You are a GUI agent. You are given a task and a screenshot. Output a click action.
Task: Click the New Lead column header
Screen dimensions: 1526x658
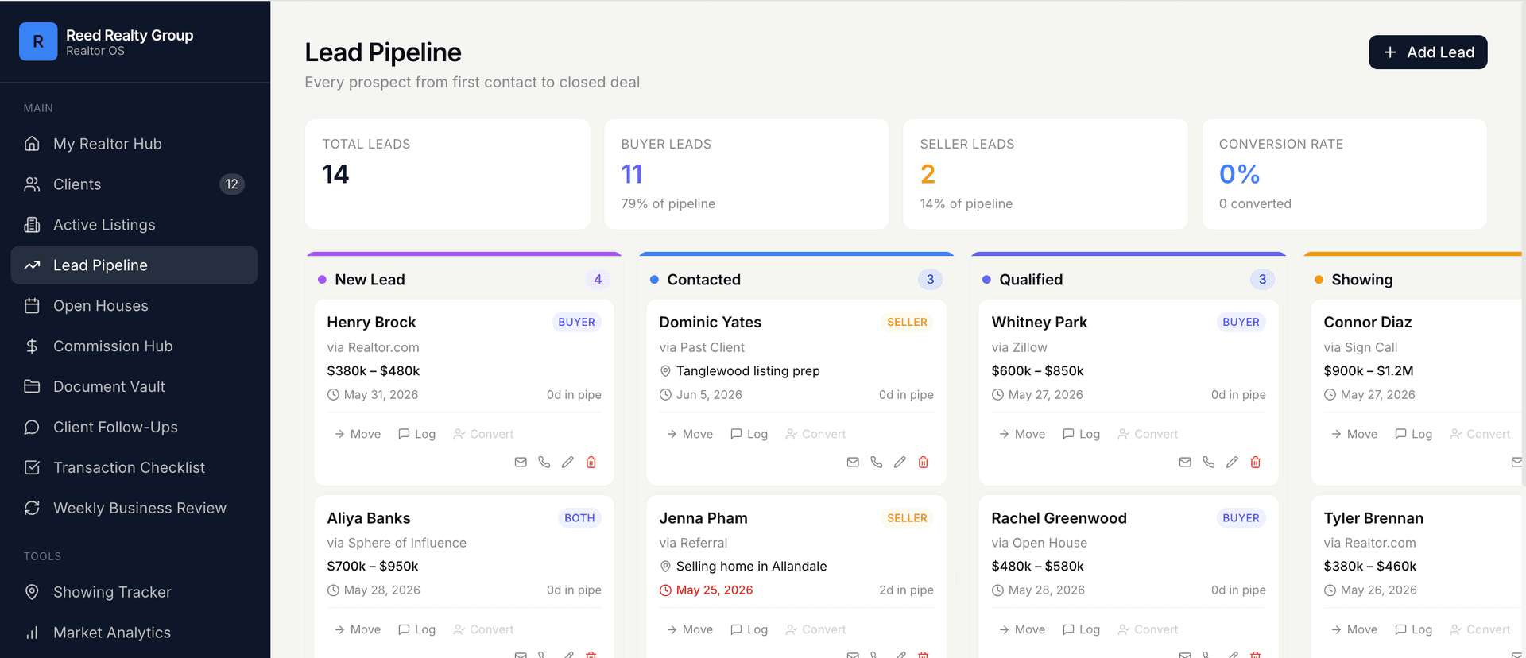[464, 280]
